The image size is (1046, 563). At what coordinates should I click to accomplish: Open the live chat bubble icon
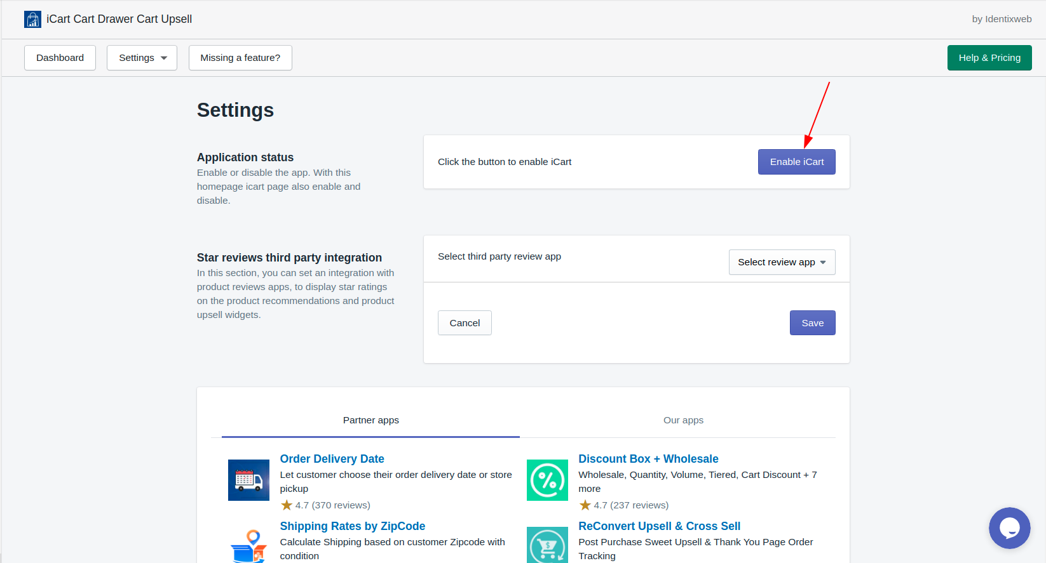(1009, 527)
